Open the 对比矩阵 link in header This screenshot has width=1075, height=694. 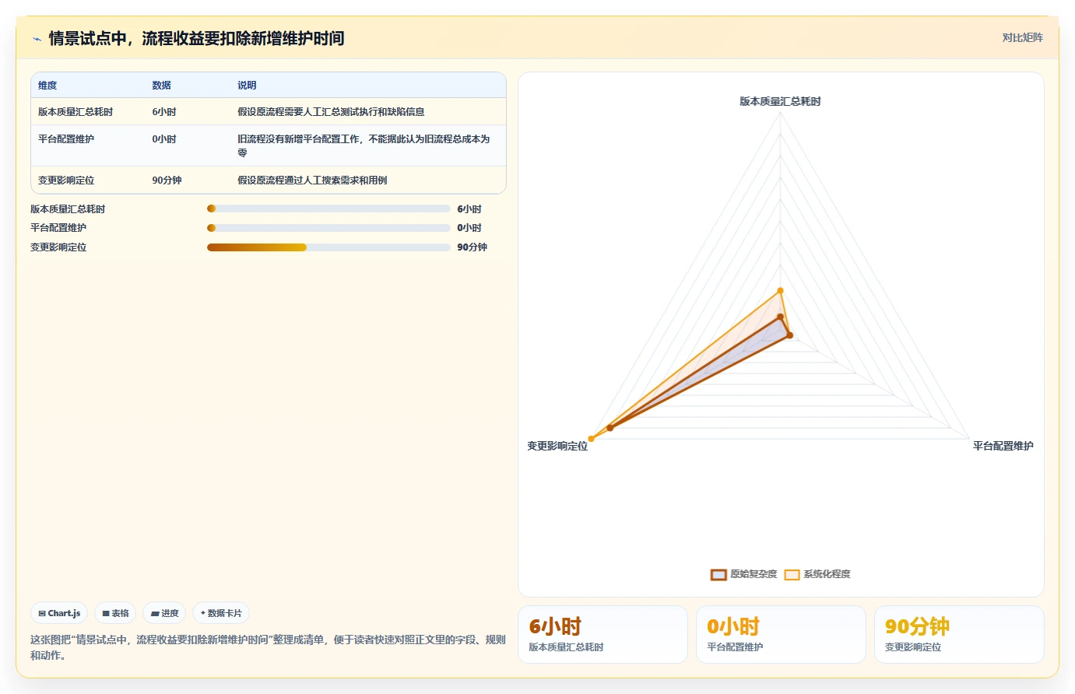[1022, 37]
